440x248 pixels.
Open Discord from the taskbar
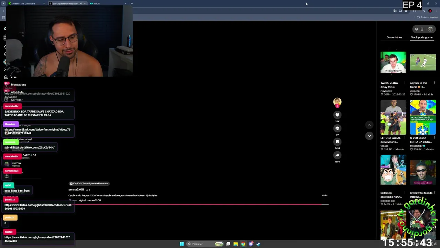pos(251,244)
